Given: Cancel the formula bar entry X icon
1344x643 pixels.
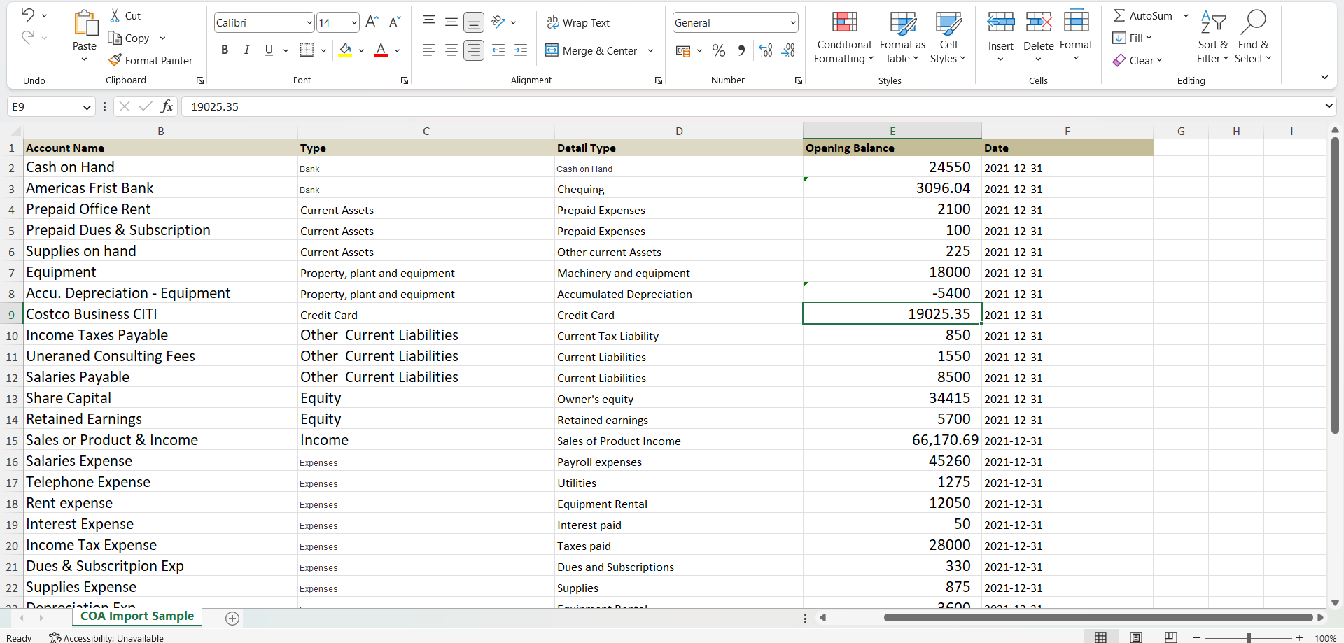Looking at the screenshot, I should [x=125, y=106].
